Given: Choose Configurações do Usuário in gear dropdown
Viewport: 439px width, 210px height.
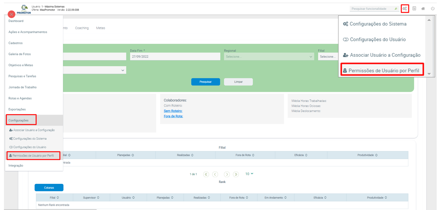Looking at the screenshot, I should click(374, 39).
